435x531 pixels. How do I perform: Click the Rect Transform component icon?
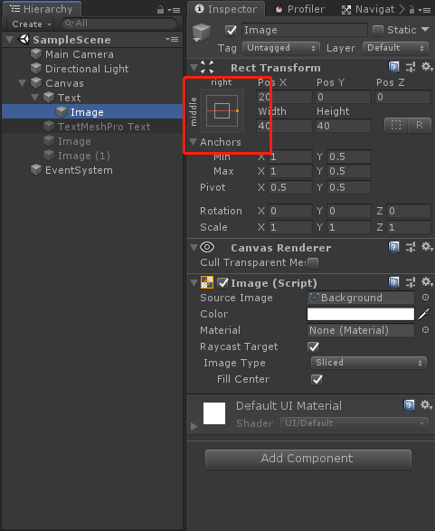tap(207, 67)
